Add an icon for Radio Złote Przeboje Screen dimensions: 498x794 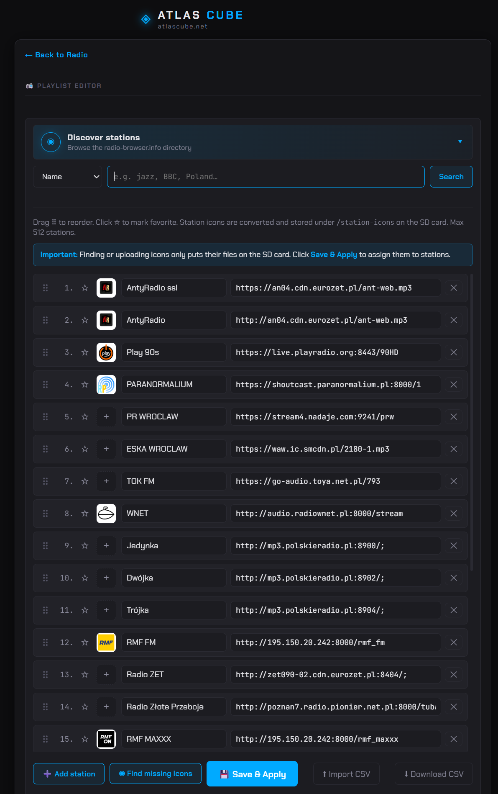pos(106,707)
